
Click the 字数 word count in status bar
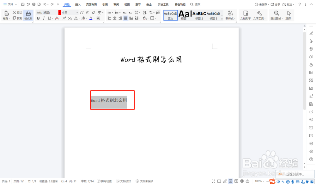coord(87,181)
